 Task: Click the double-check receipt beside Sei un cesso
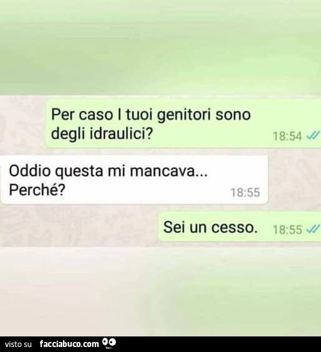click(x=313, y=229)
